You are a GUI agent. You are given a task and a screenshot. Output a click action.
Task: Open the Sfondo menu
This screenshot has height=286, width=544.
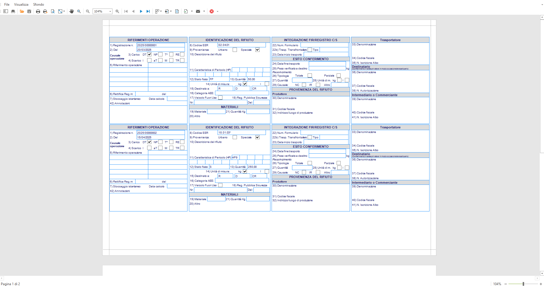click(39, 5)
